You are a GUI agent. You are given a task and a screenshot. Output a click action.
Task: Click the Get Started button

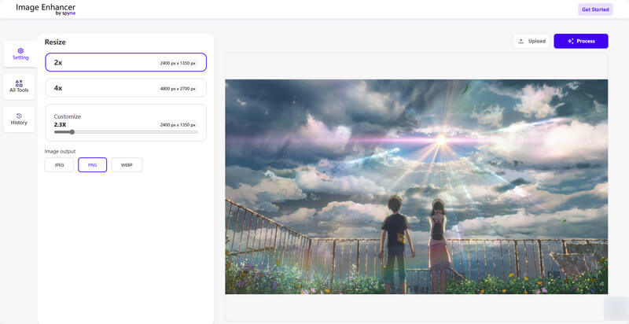click(x=594, y=9)
